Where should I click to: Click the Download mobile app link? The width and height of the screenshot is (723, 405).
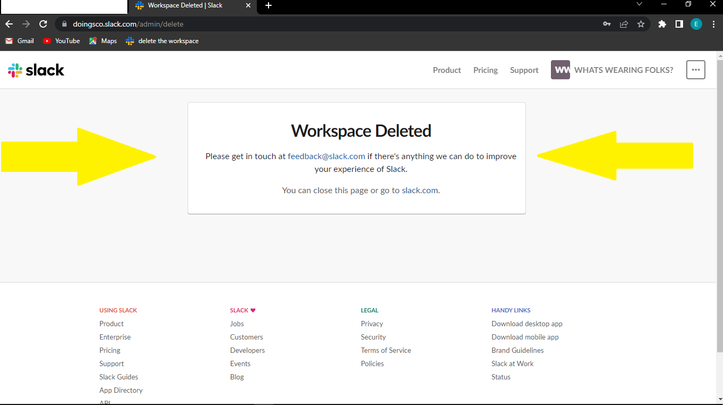pos(525,337)
